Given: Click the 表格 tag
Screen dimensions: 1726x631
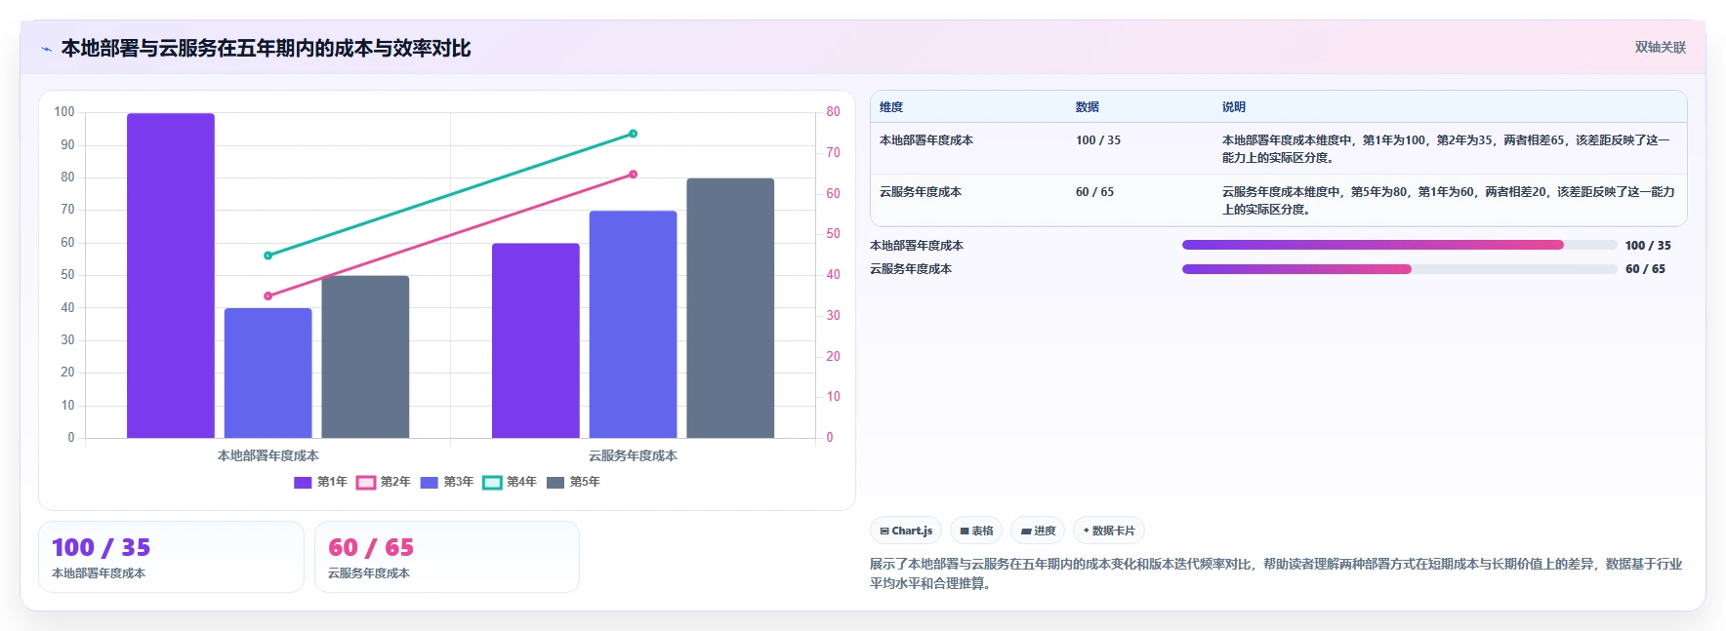Looking at the screenshot, I should (976, 531).
